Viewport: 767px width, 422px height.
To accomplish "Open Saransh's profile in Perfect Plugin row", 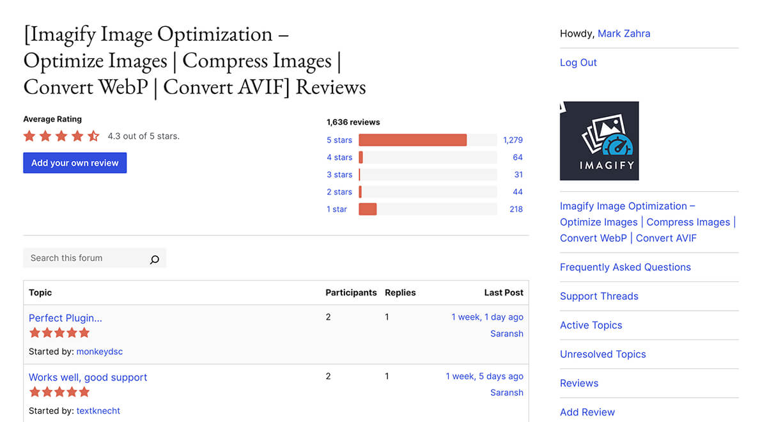I will click(x=507, y=334).
